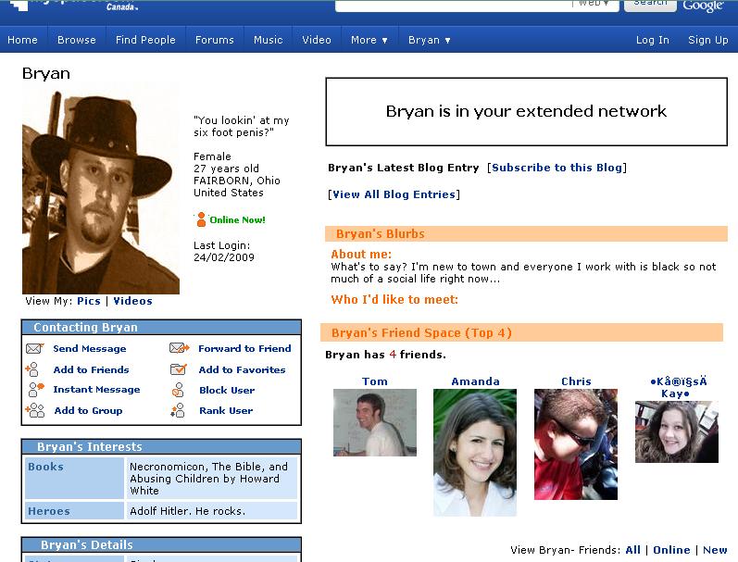Click the Send Message envelope icon
The image size is (738, 562).
[34, 348]
